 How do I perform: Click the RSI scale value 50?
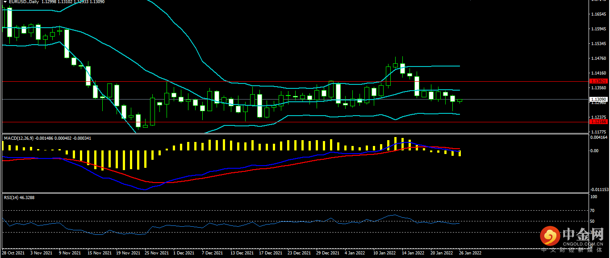point(593,221)
